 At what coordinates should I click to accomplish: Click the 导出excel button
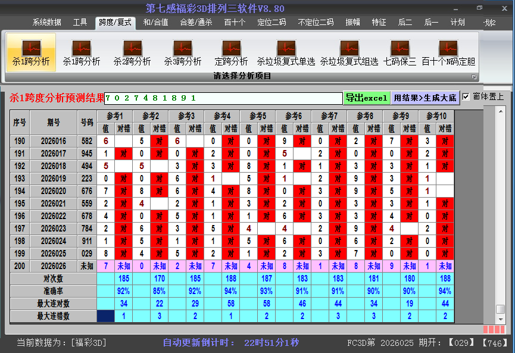(366, 98)
